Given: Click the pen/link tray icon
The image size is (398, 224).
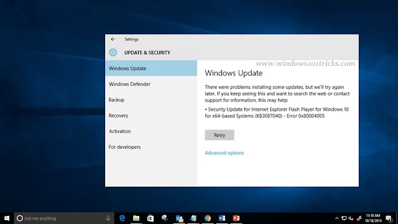Looking at the screenshot, I should coord(359,218).
